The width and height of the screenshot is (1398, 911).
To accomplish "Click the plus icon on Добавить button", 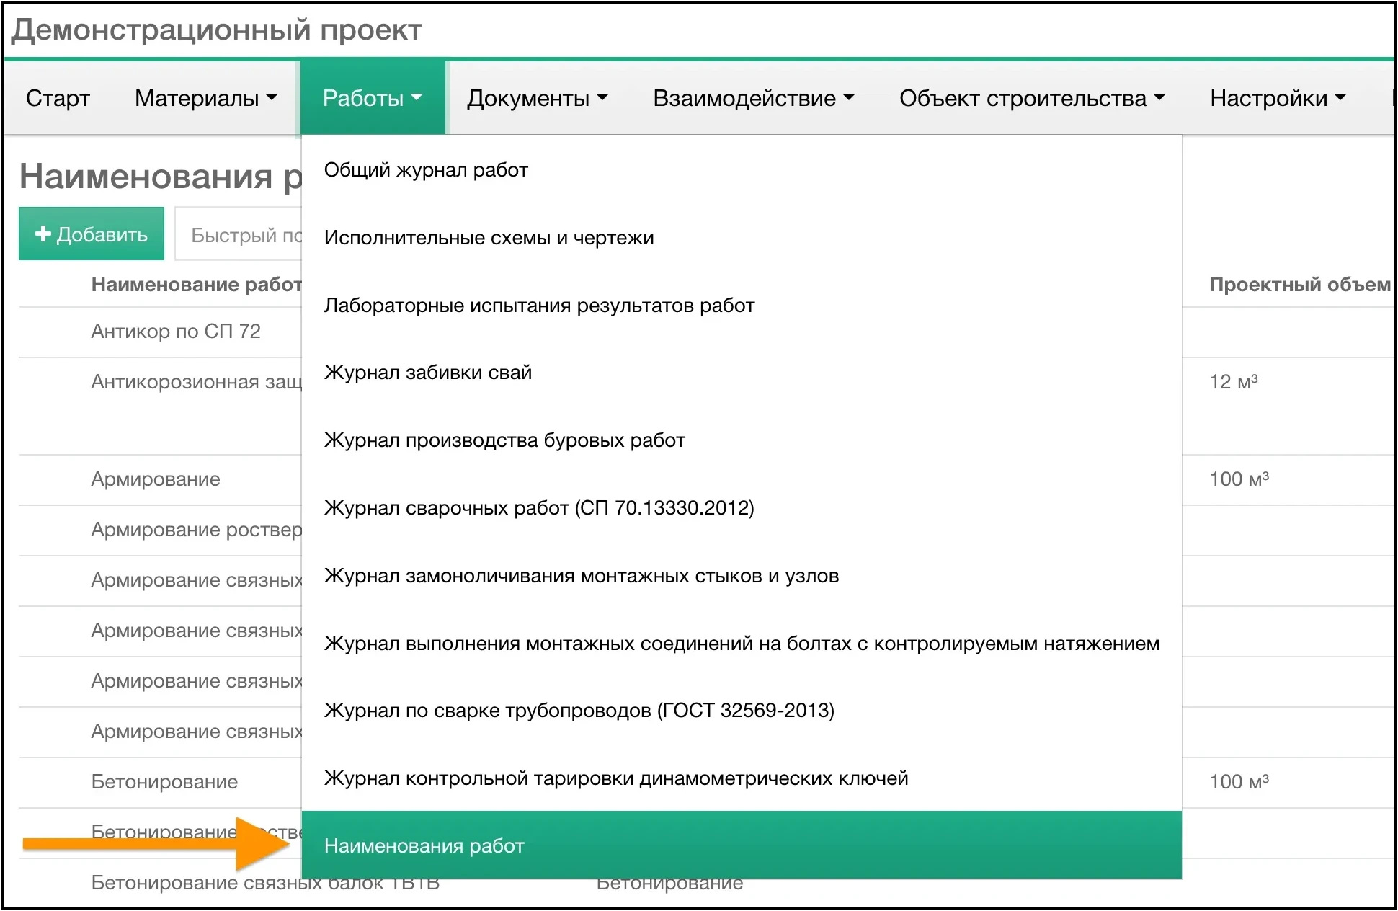I will 43,233.
